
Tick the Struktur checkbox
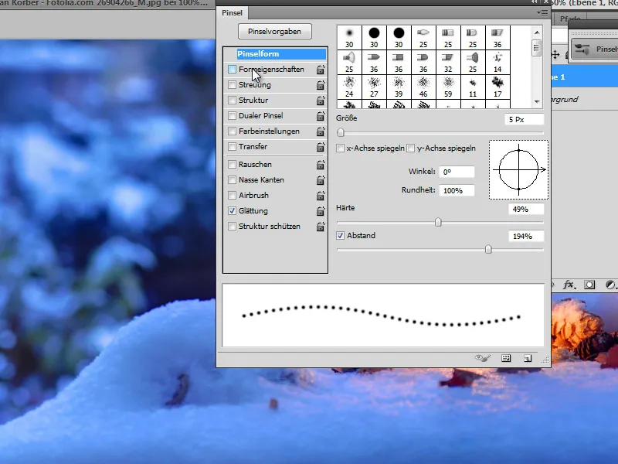coord(233,101)
